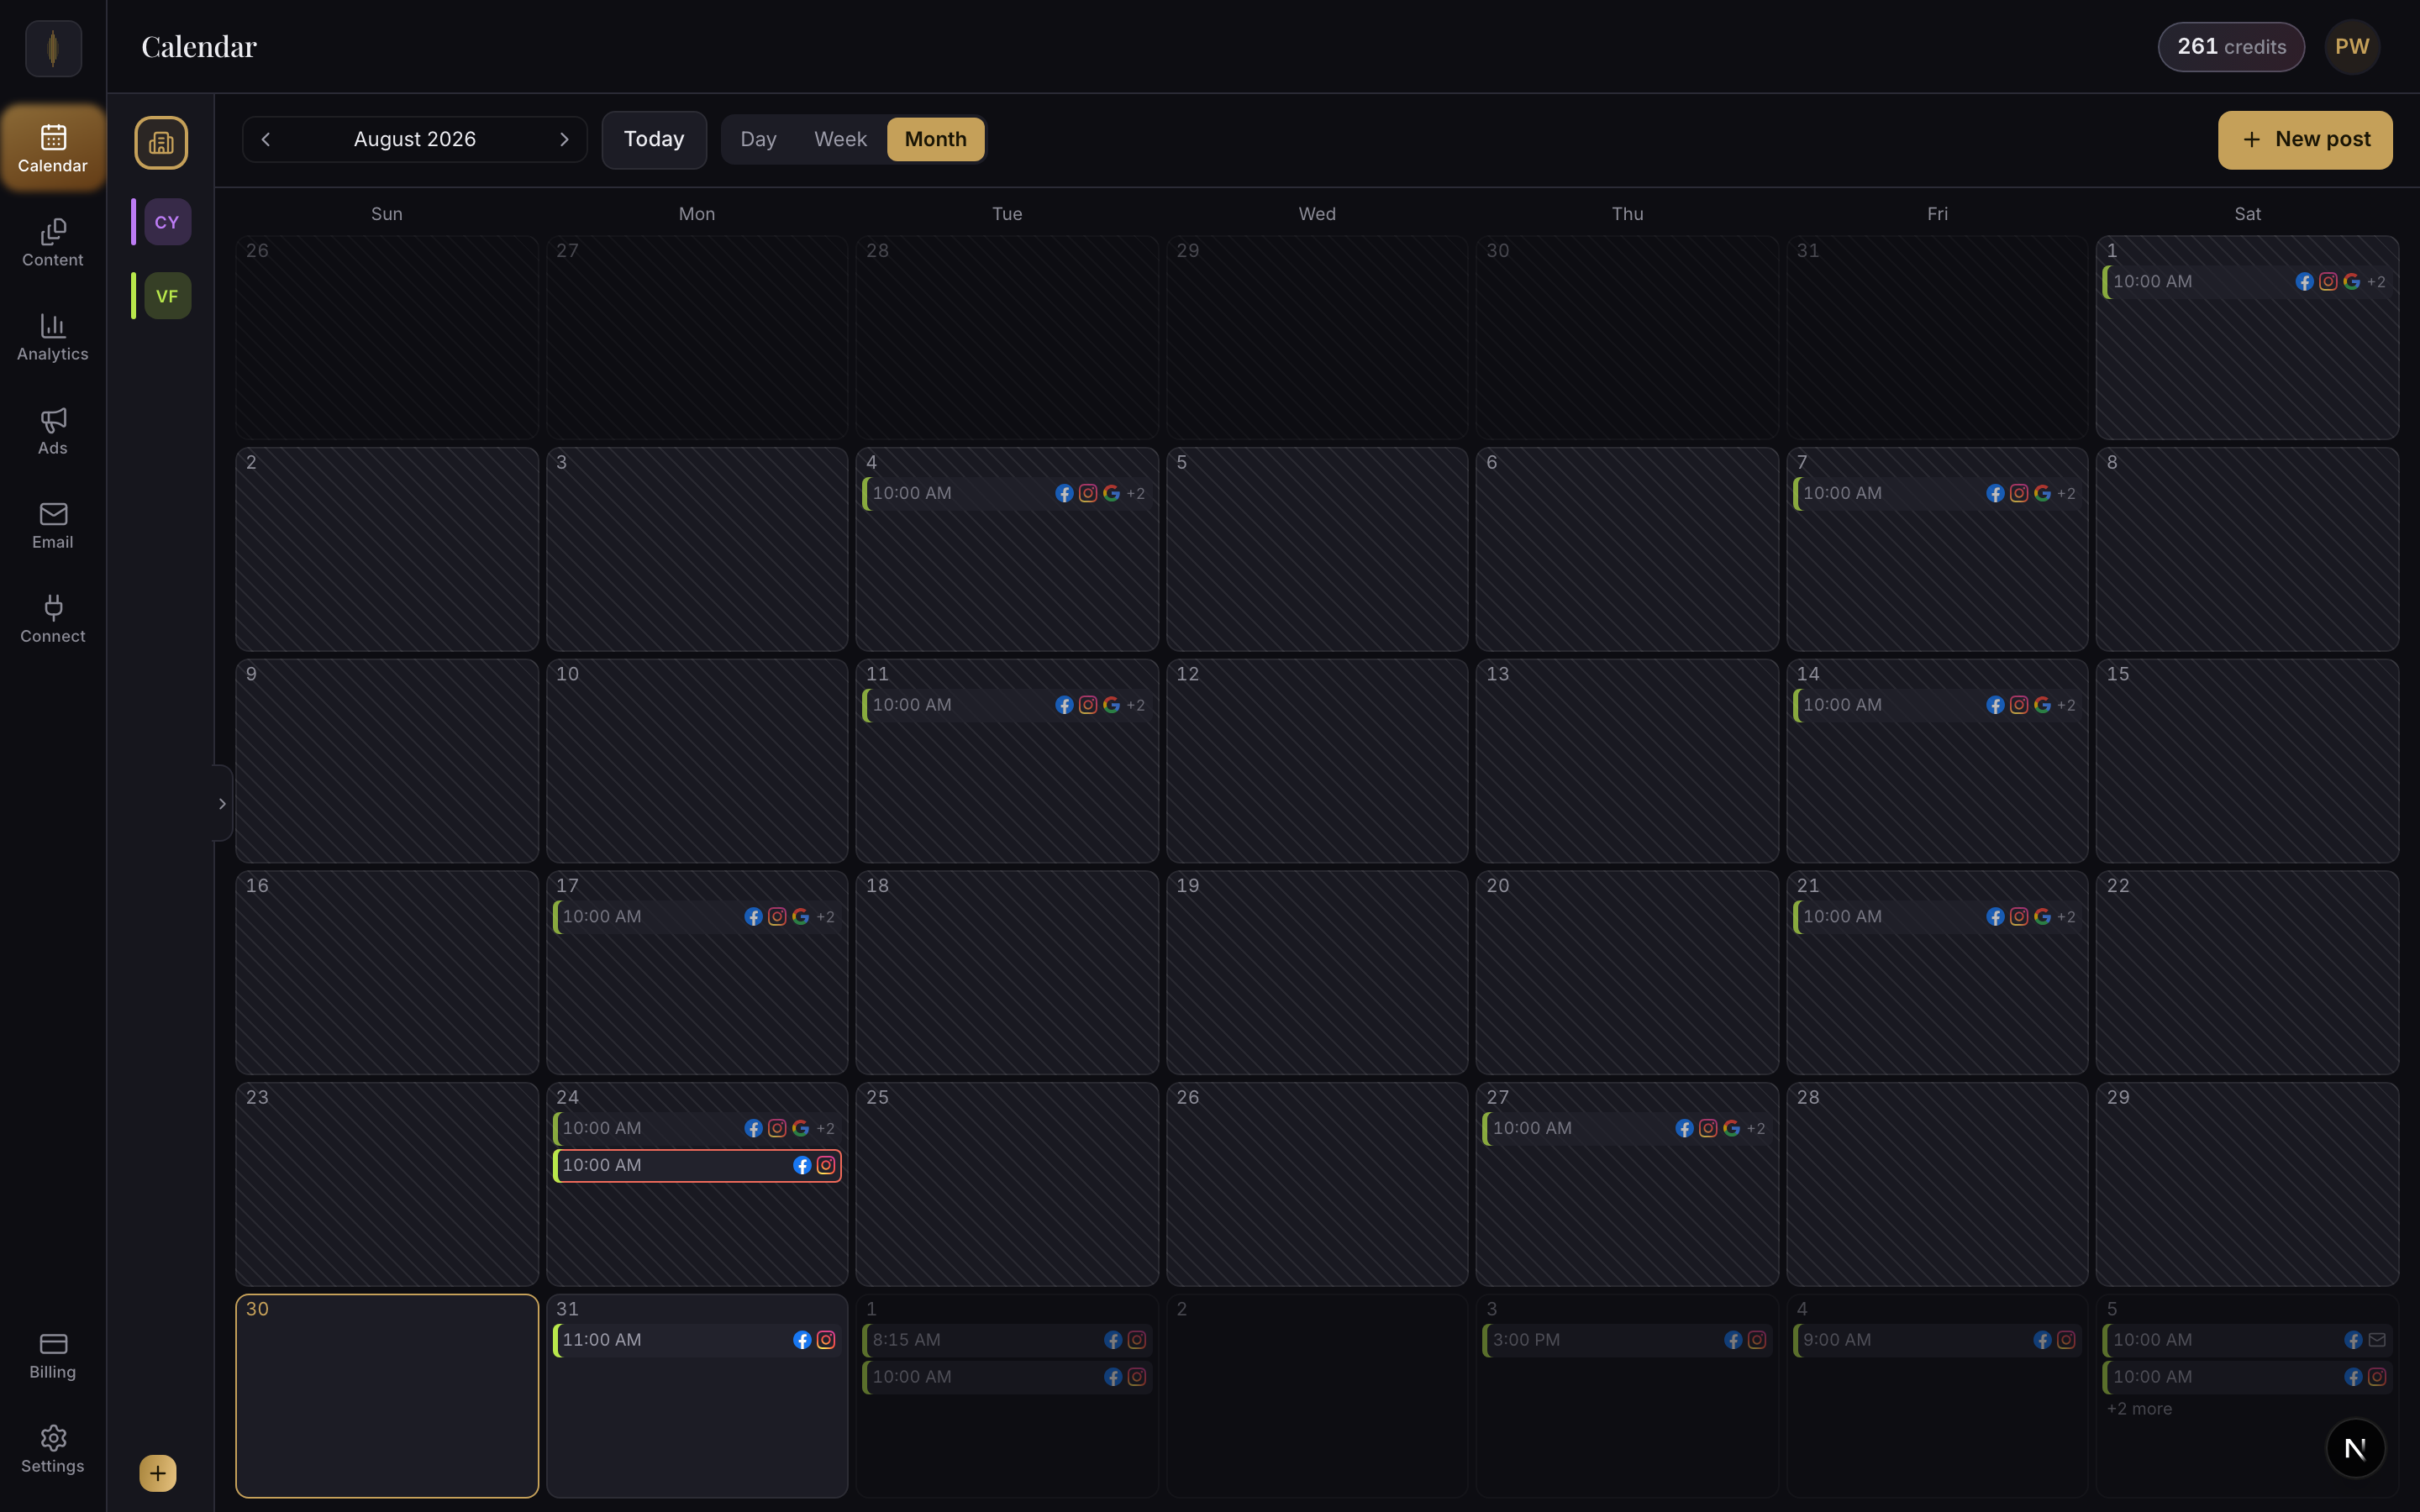This screenshot has height=1512, width=2420.
Task: Open Settings gear in sidebar
Action: click(x=53, y=1449)
